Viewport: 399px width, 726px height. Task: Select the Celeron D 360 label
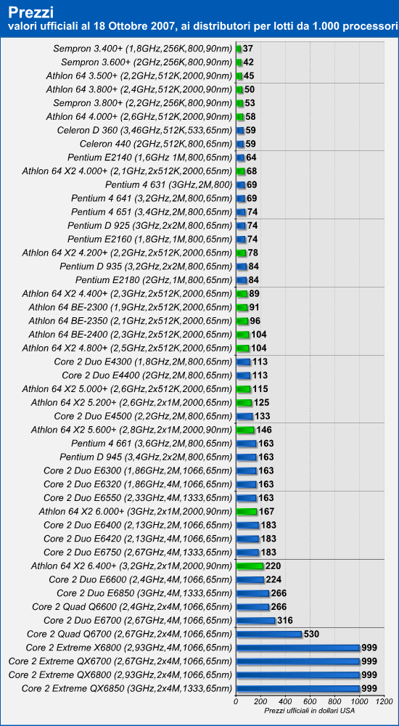click(x=144, y=130)
